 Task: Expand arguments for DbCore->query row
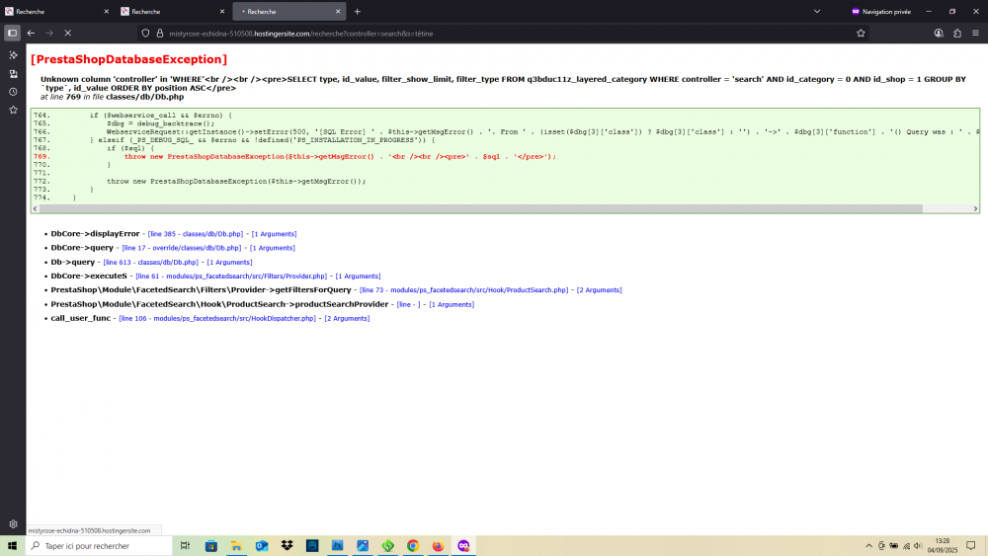coord(273,248)
